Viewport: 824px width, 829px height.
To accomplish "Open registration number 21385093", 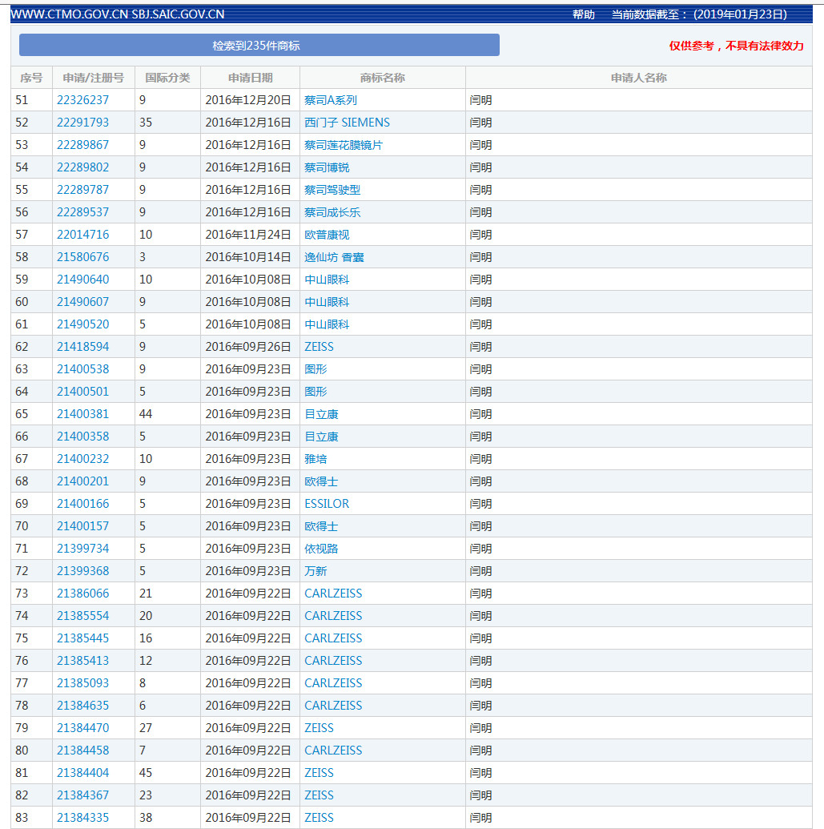I will [x=83, y=683].
